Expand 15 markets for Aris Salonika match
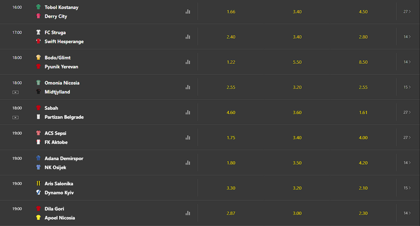This screenshot has width=420, height=226. (407, 188)
